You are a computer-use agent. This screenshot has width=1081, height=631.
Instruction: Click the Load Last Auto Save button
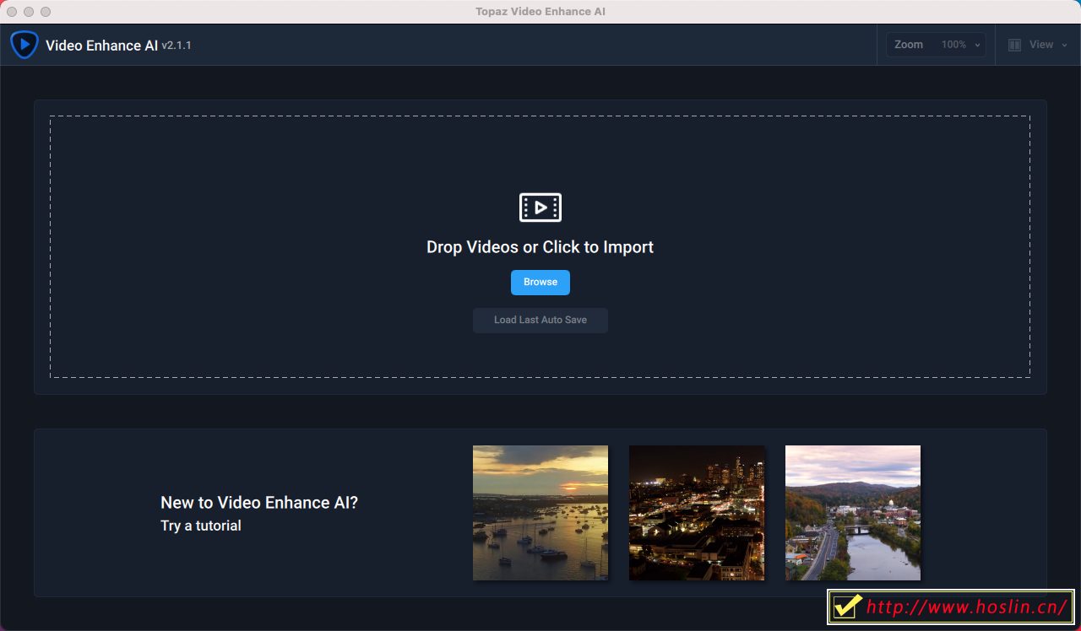540,321
